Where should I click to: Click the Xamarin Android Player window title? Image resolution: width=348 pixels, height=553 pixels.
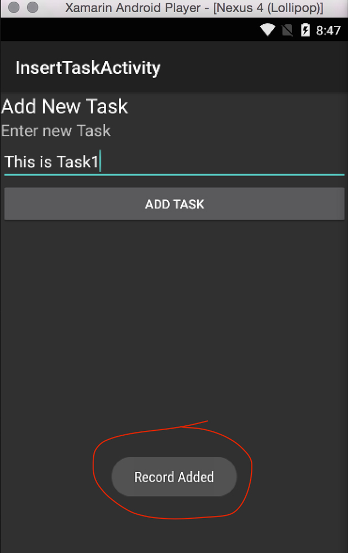194,8
